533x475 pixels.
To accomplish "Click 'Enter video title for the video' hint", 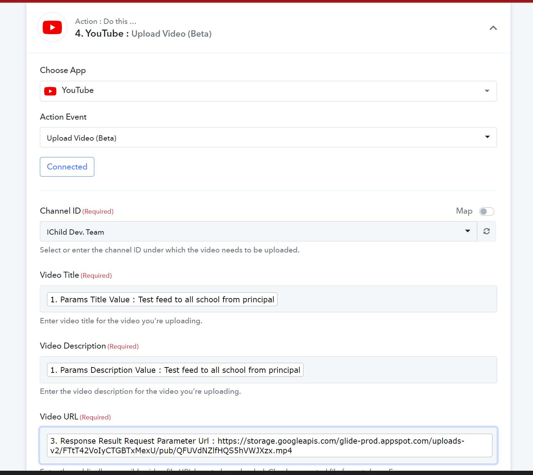I will click(x=121, y=321).
